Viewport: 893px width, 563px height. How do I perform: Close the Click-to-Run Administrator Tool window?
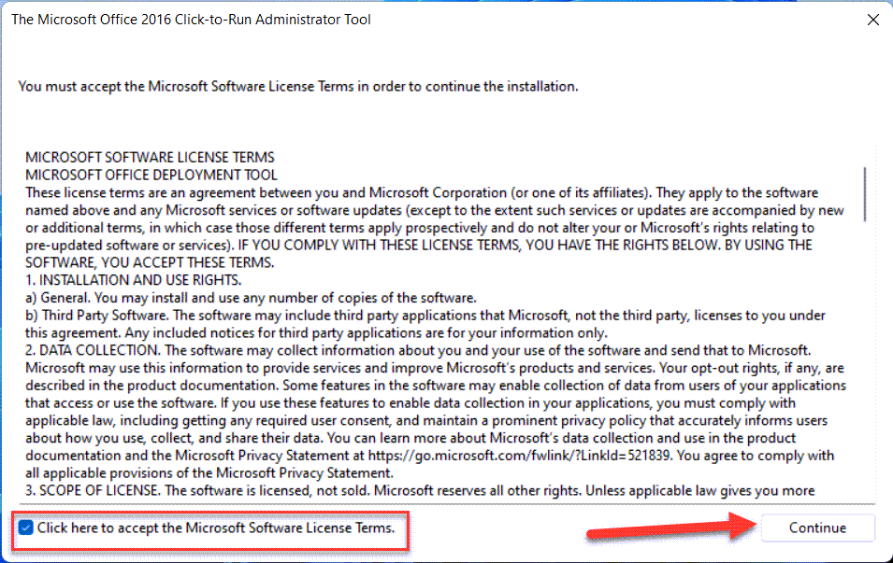pos(872,20)
